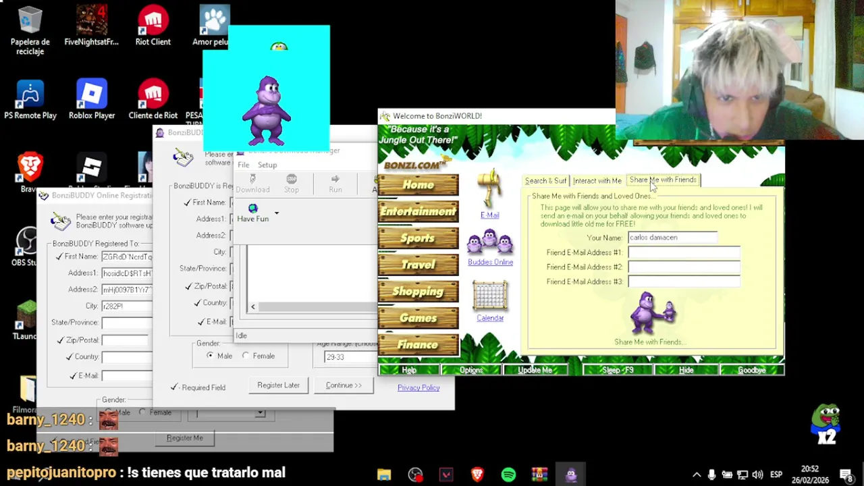This screenshot has height=486, width=864.
Task: Click the Sleep - F9 button
Action: pyautogui.click(x=618, y=370)
